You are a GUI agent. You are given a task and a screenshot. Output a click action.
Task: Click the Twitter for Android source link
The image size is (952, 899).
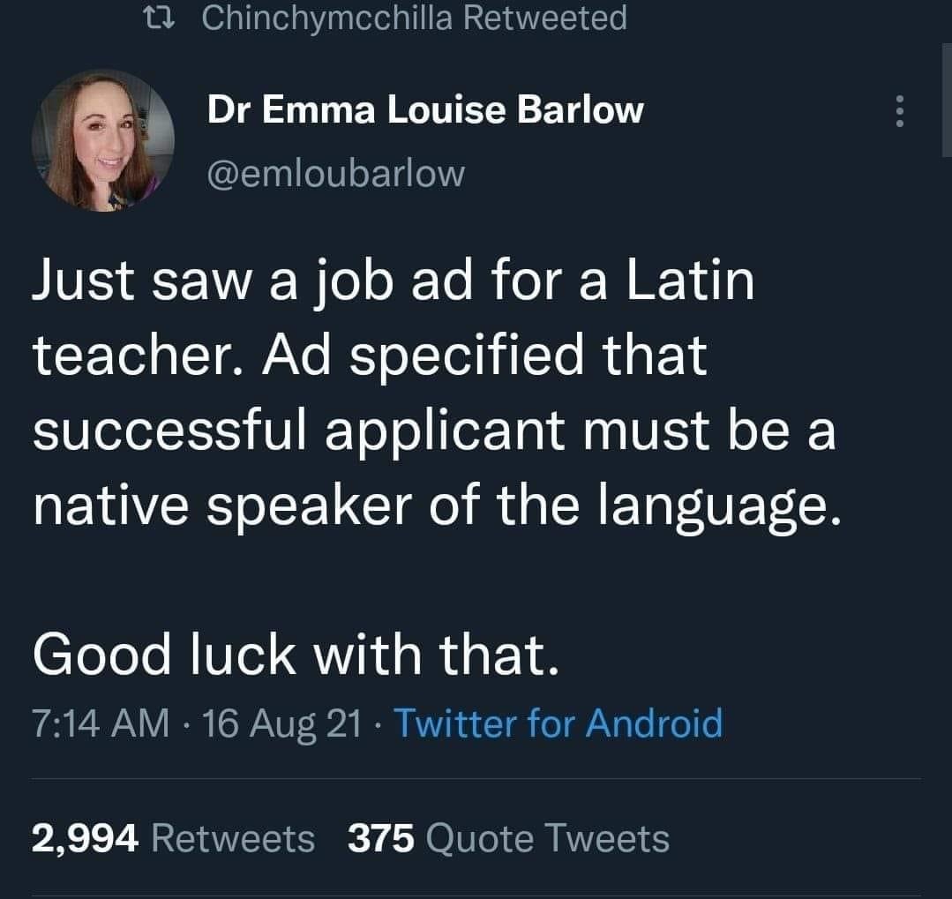tap(558, 723)
